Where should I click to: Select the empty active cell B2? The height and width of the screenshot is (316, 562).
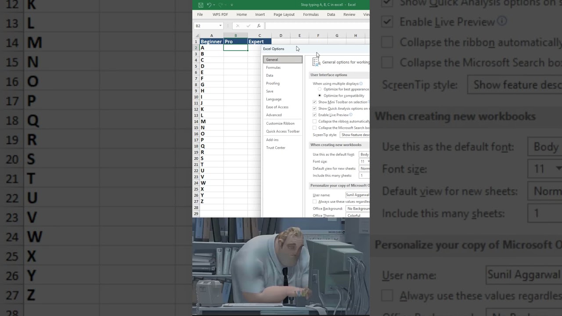point(235,48)
